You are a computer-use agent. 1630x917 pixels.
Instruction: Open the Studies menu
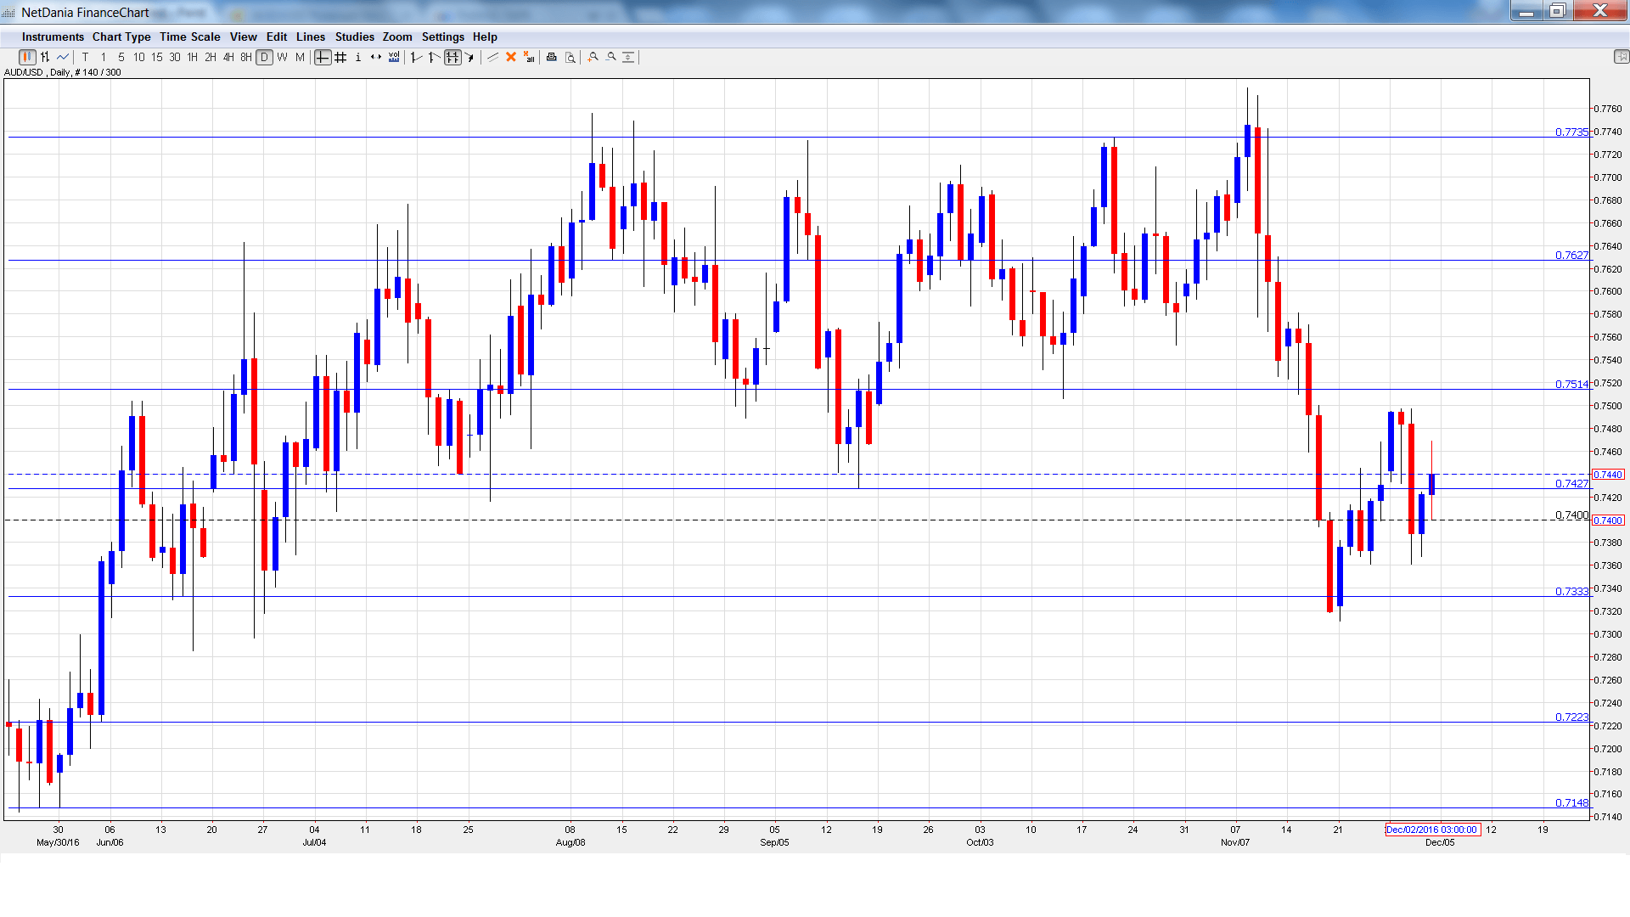tap(354, 37)
